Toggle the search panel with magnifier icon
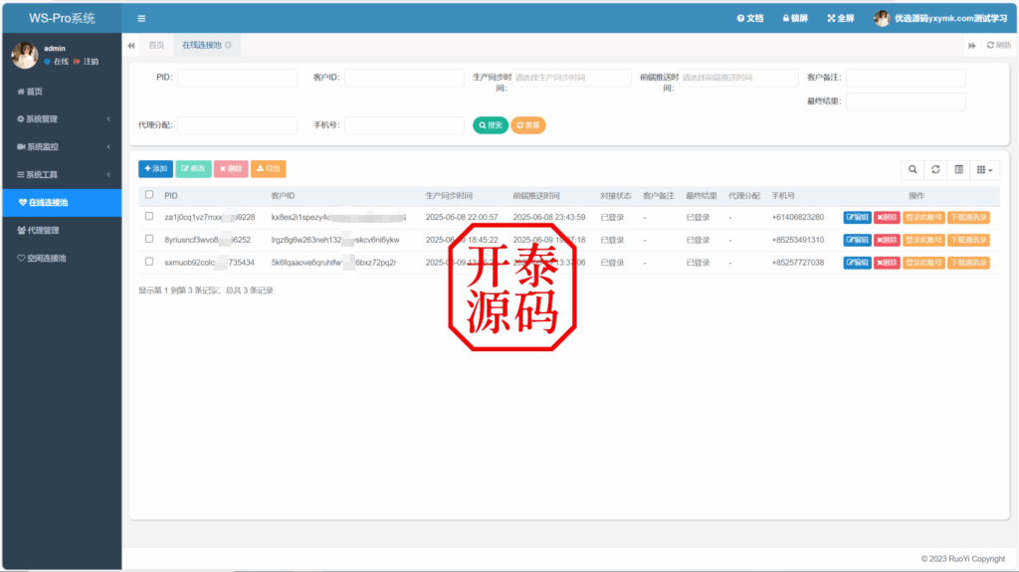 (913, 170)
